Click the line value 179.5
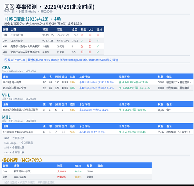This screenshot has height=186, width=194. click(75, 35)
